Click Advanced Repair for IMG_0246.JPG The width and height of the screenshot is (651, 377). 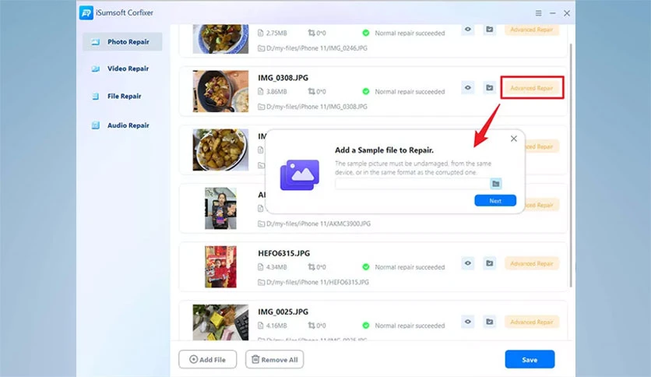coord(531,30)
